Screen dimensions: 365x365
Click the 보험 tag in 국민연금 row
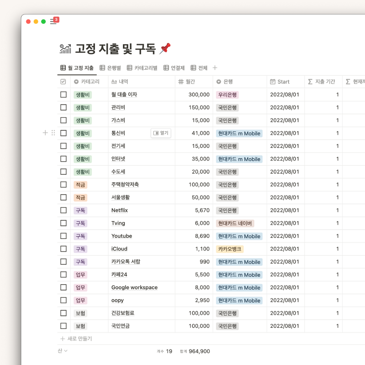tap(80, 326)
